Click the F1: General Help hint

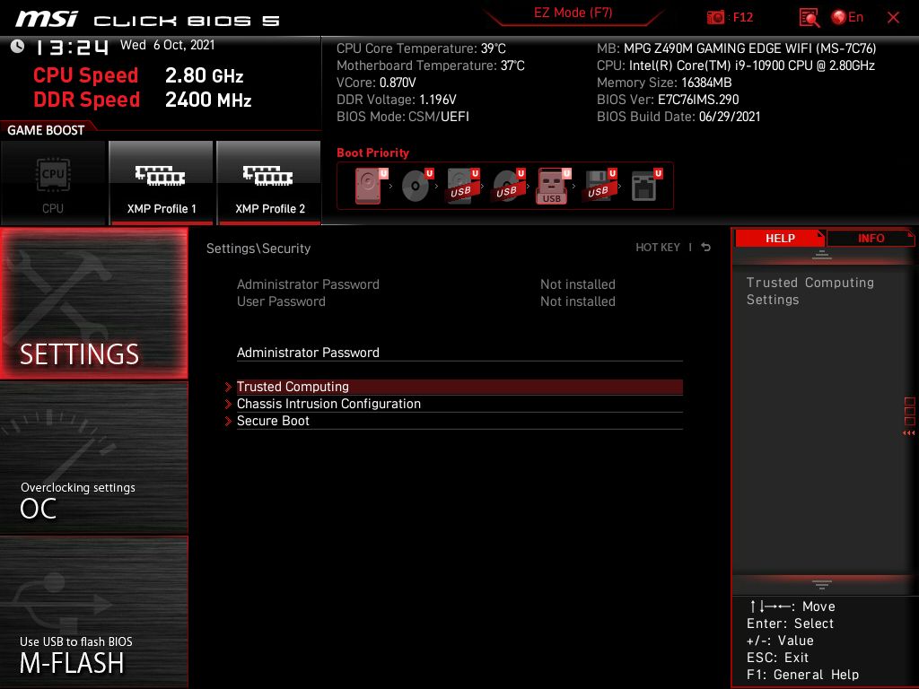pyautogui.click(x=802, y=675)
